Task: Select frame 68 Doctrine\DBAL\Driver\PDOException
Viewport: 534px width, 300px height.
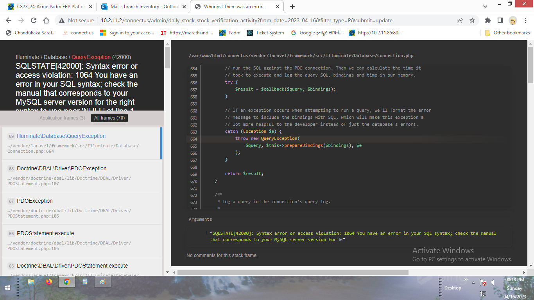Action: coord(82,176)
